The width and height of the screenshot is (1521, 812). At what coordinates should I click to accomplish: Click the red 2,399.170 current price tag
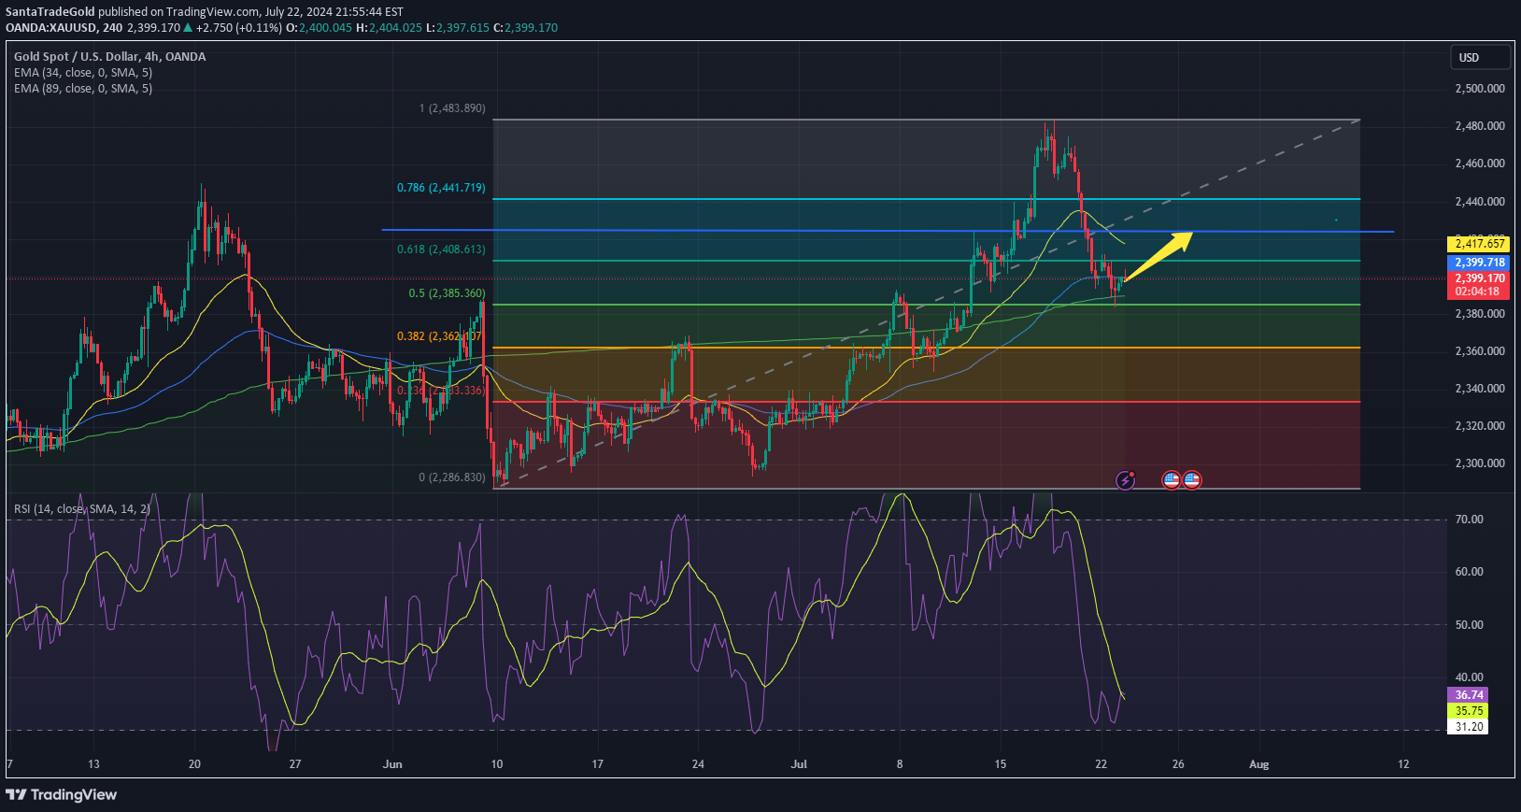click(1479, 278)
